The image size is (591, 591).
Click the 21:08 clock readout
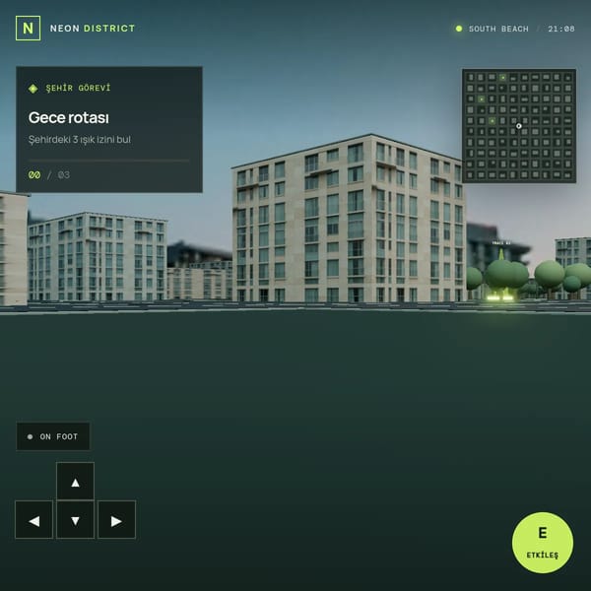click(x=561, y=29)
